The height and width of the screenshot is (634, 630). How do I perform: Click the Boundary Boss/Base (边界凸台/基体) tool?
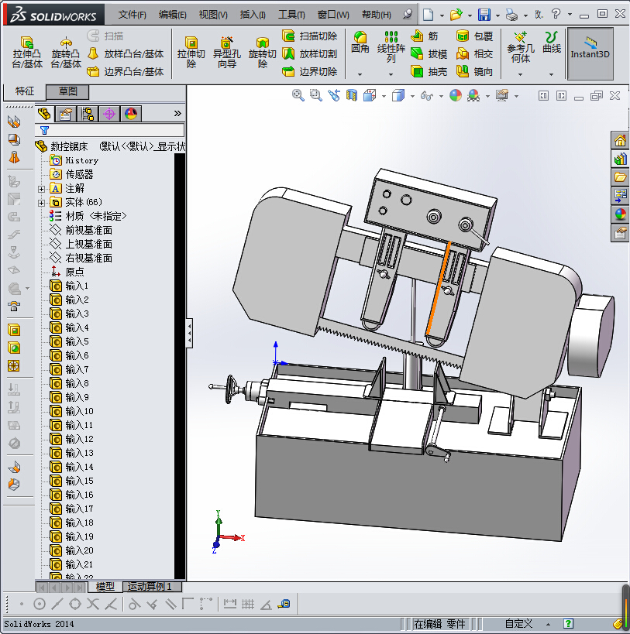click(x=126, y=71)
